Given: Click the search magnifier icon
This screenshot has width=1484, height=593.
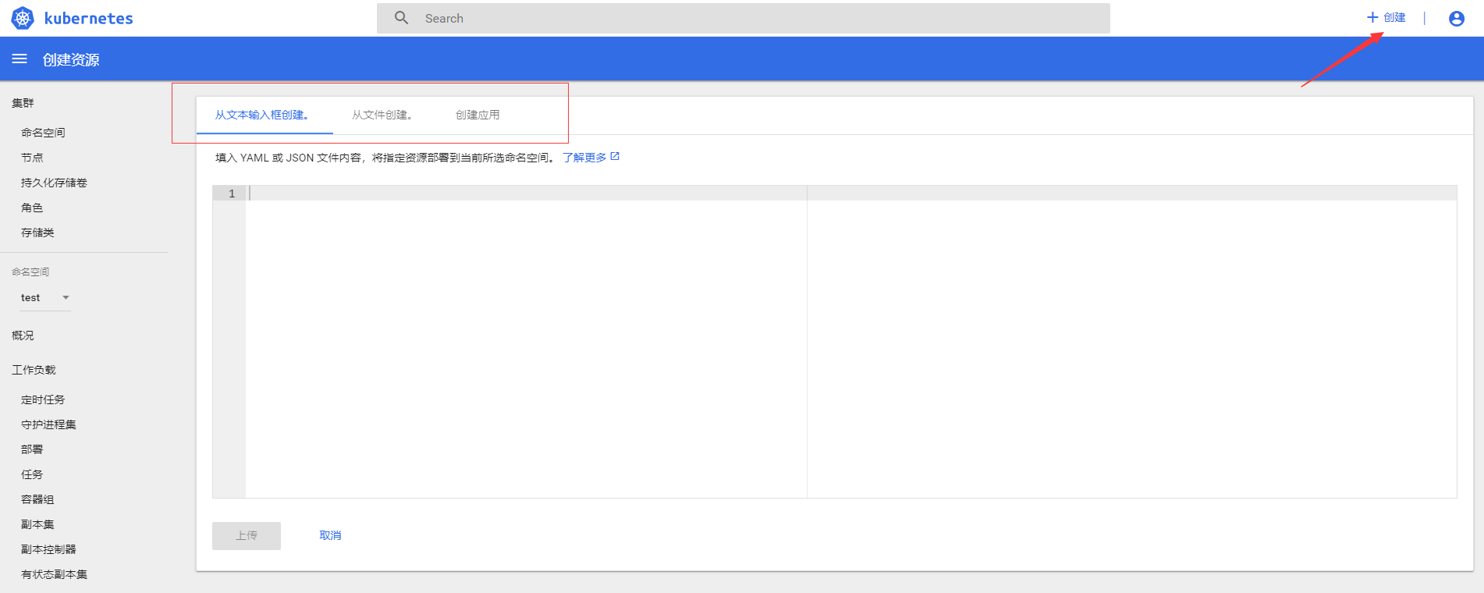Looking at the screenshot, I should point(401,18).
